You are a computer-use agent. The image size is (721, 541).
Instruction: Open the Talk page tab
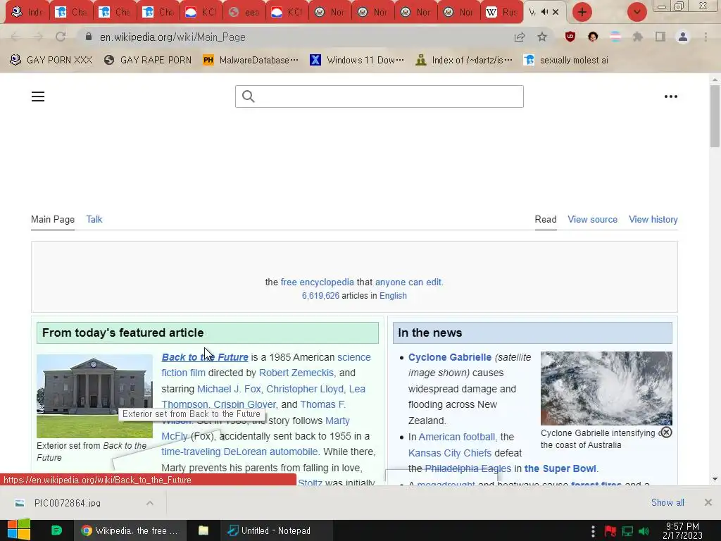(94, 219)
